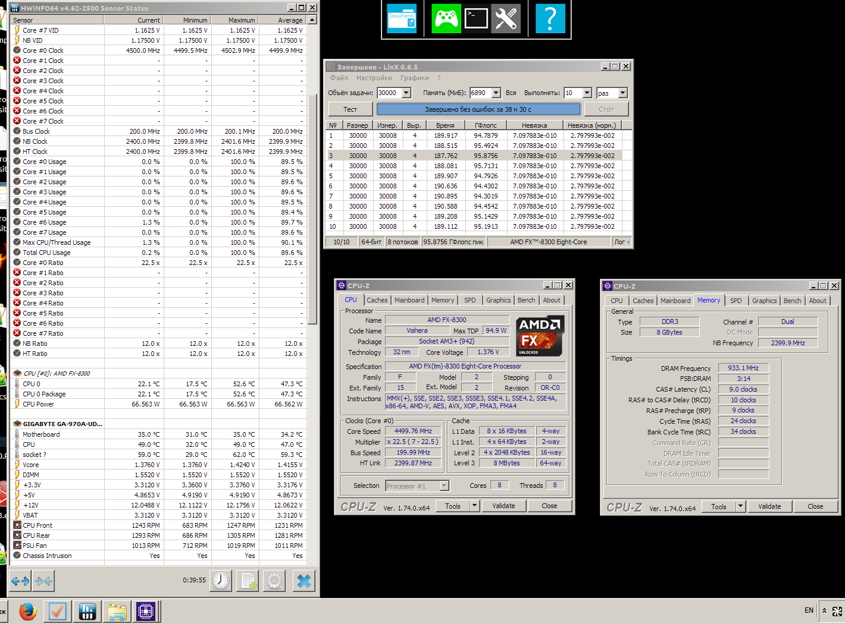Click HWiNFO expand columns arrows icon
Screen dimensions: 845x624
(20, 581)
